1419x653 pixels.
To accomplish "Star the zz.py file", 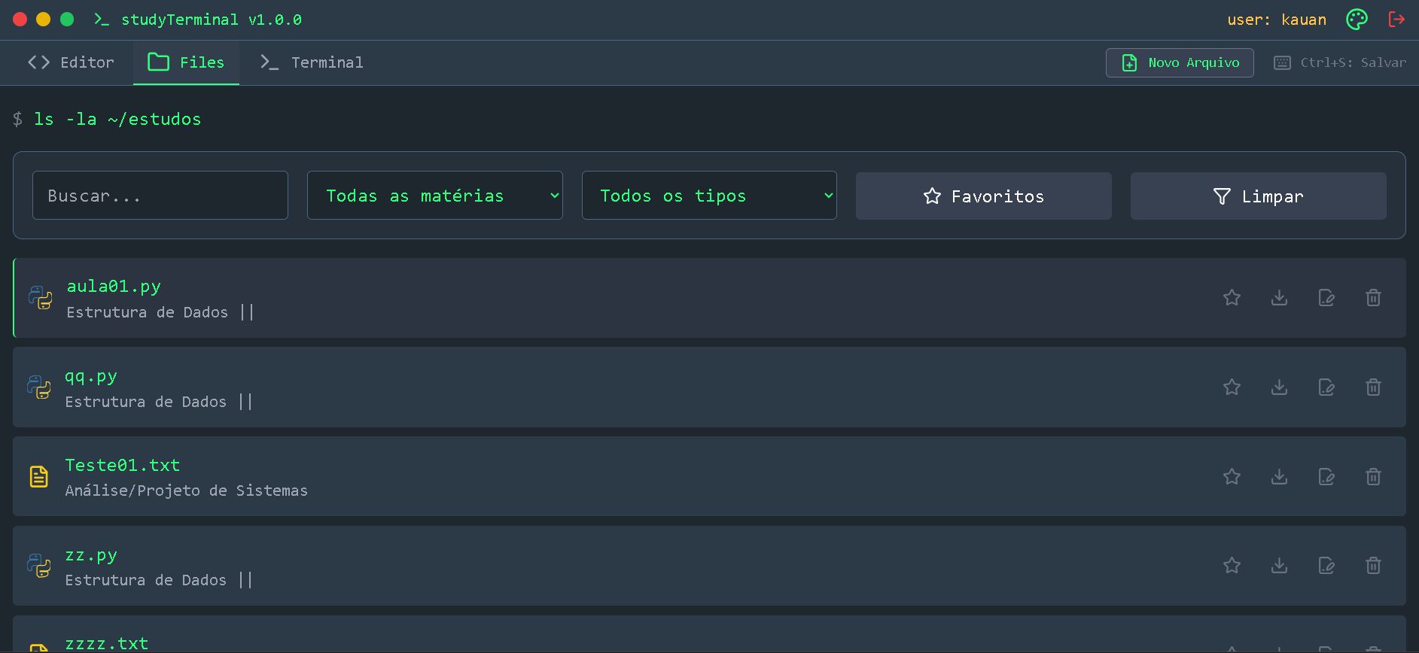I will click(x=1232, y=566).
